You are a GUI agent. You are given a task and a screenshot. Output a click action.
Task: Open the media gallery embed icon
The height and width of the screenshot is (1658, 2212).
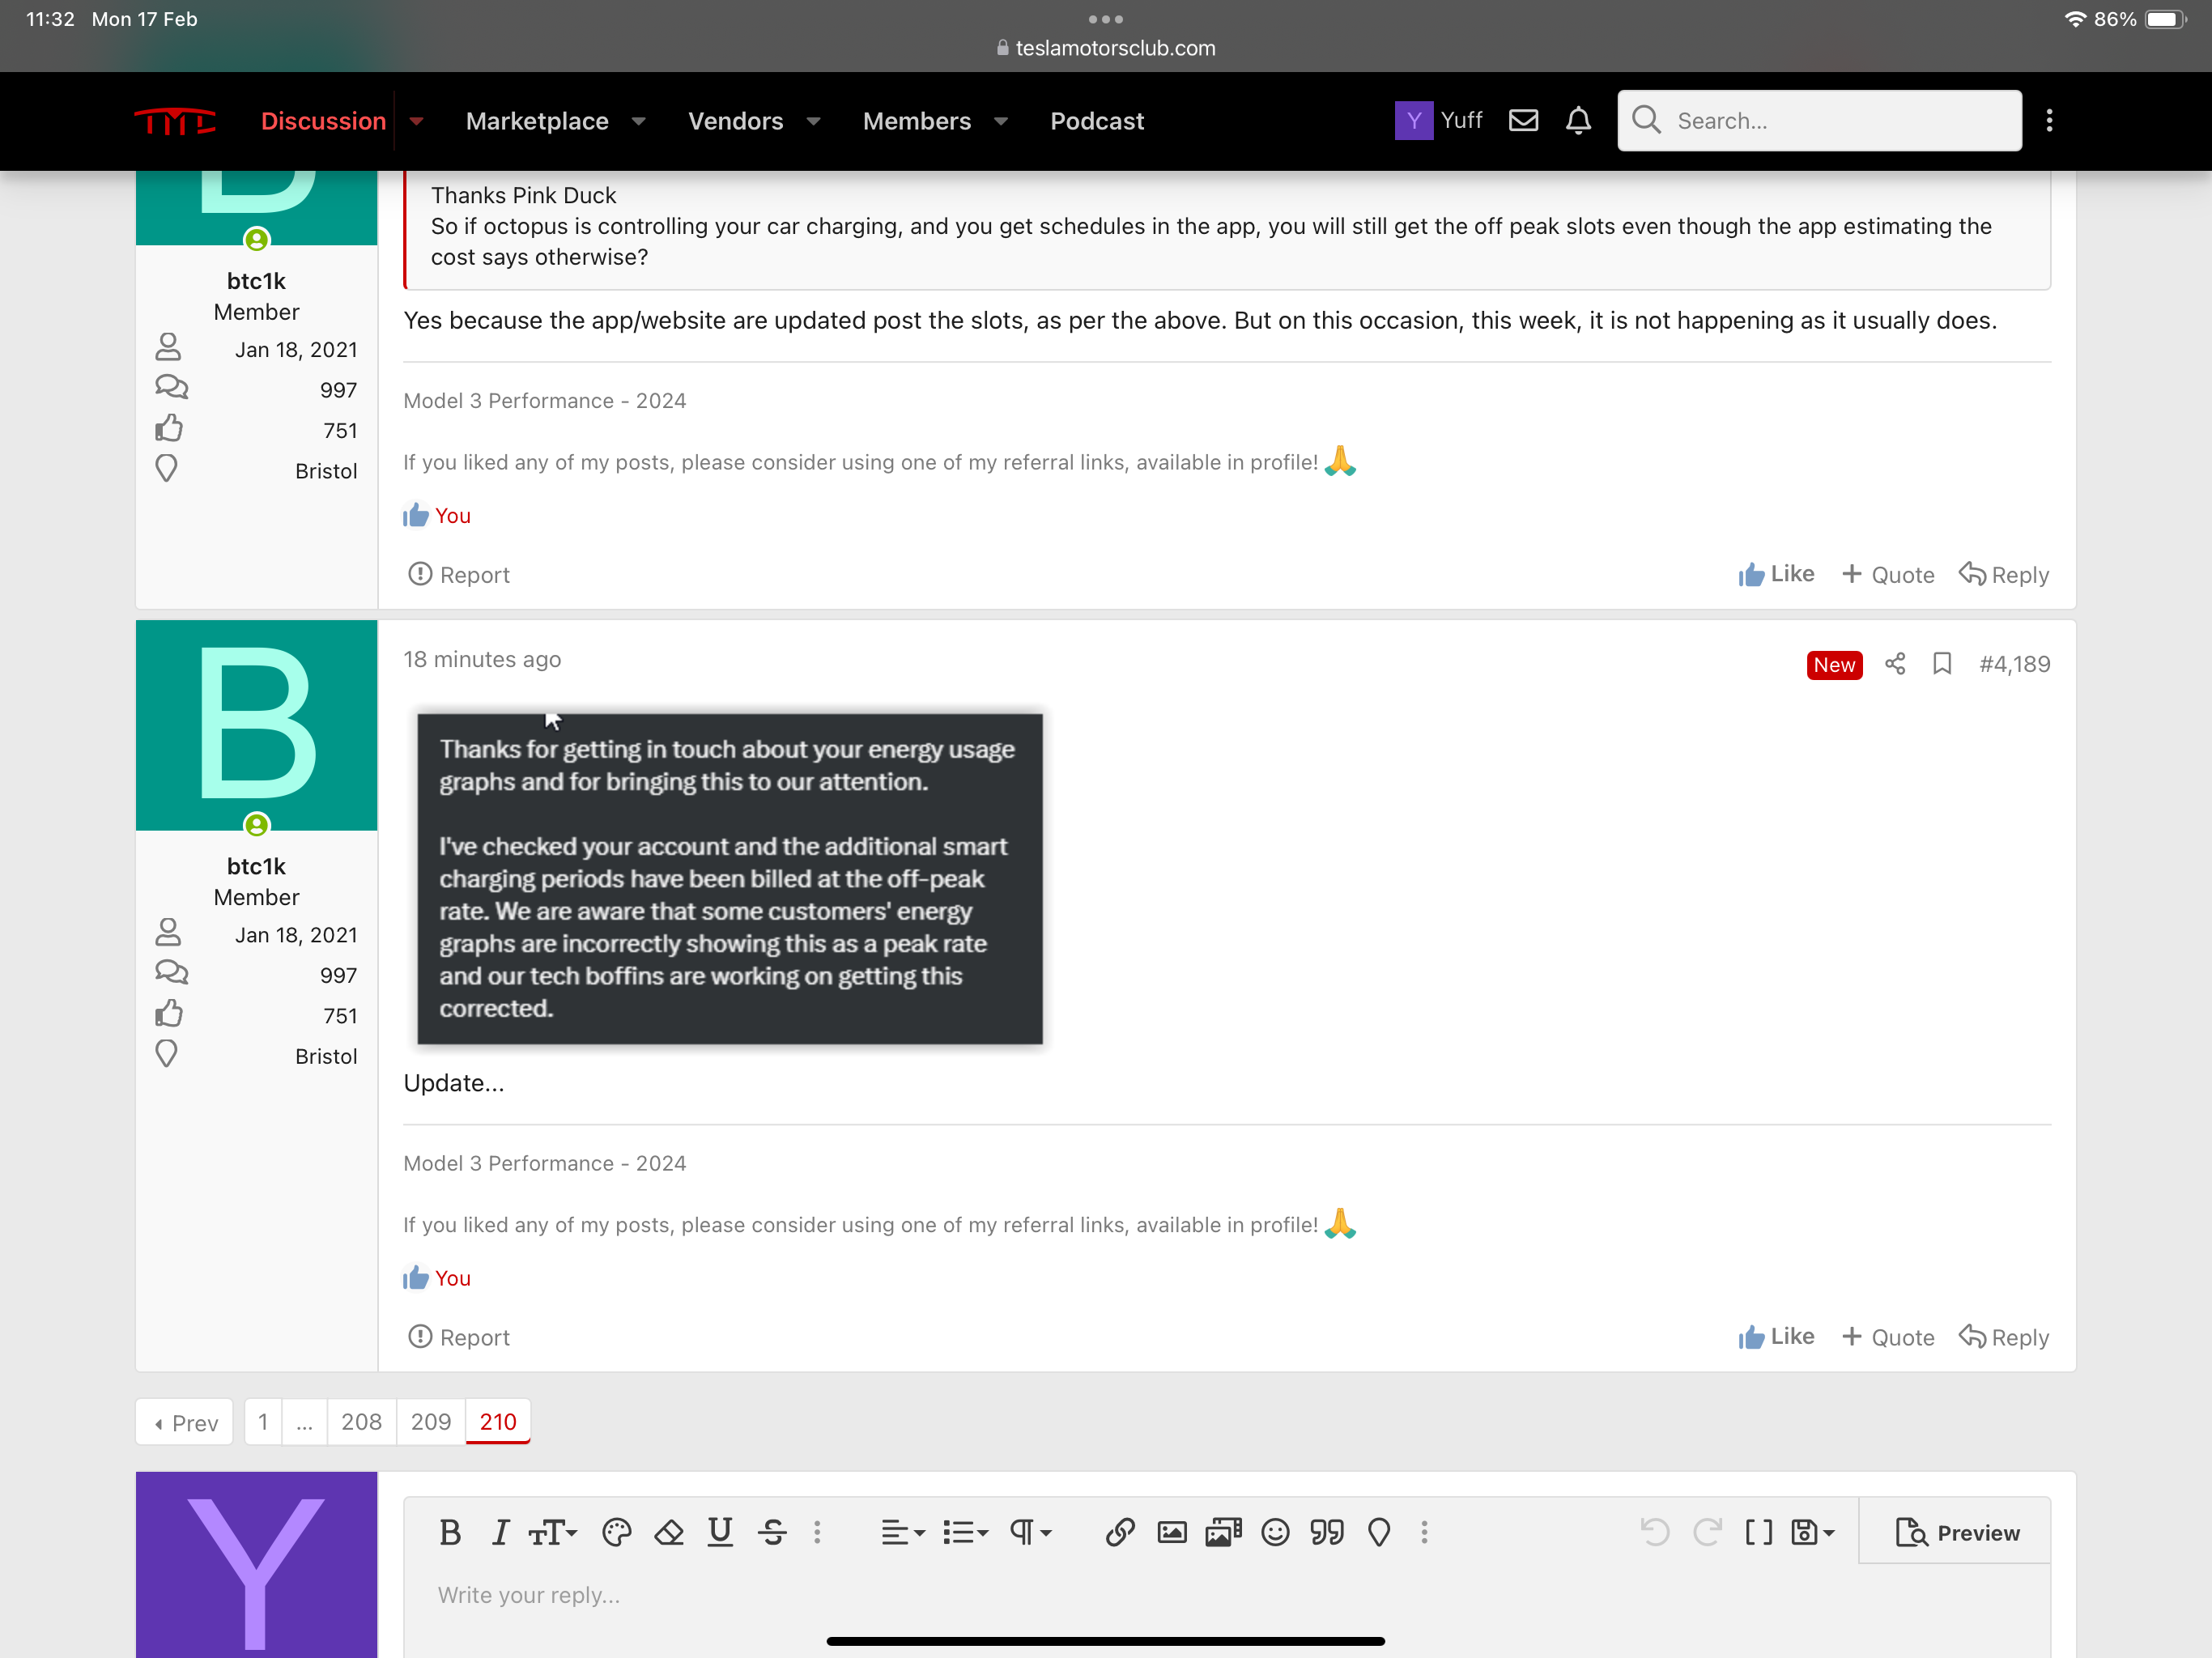click(1223, 1532)
